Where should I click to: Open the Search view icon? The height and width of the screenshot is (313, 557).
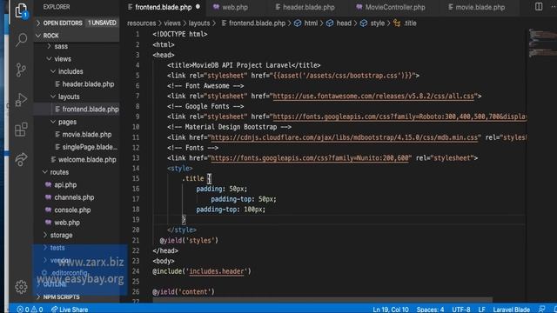click(x=21, y=39)
